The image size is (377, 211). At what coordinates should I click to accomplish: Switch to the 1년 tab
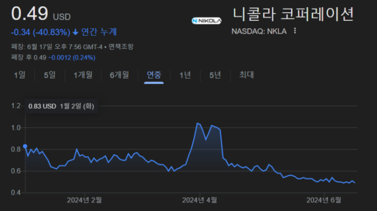[x=185, y=75]
